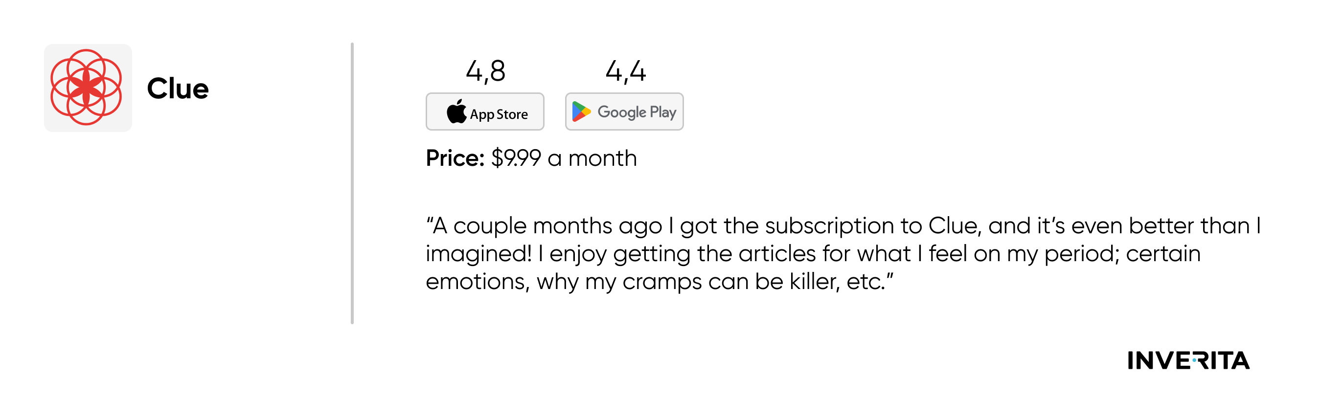Click the gray vertical divider line
This screenshot has height=402, width=1321.
tap(352, 183)
